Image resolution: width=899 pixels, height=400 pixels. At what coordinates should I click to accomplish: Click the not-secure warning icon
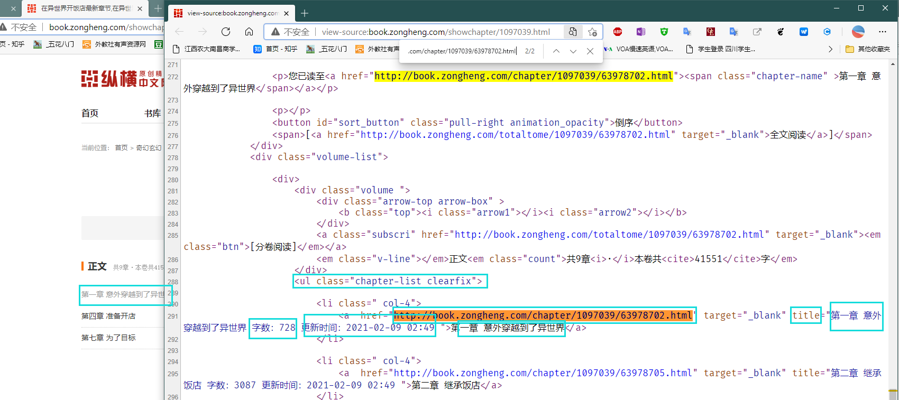tap(276, 32)
